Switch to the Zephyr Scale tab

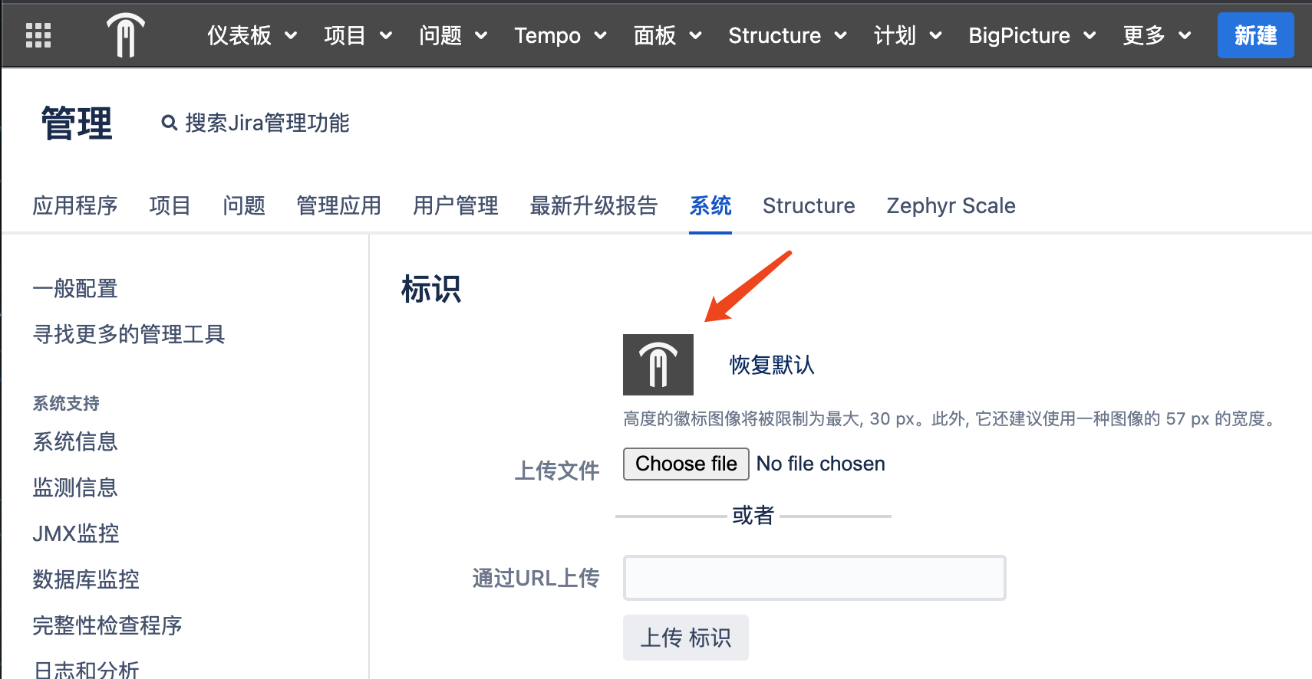click(951, 205)
